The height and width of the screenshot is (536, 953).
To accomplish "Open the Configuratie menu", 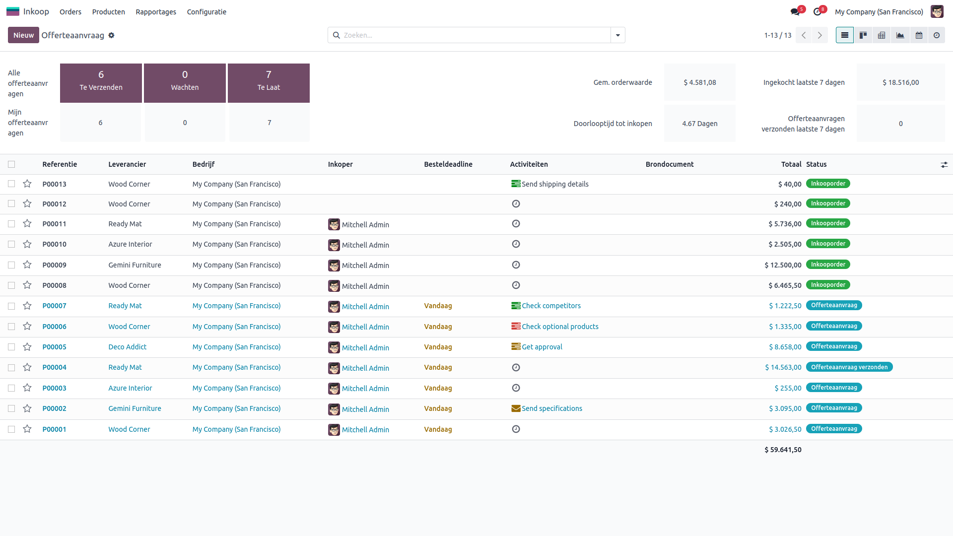I will point(206,12).
